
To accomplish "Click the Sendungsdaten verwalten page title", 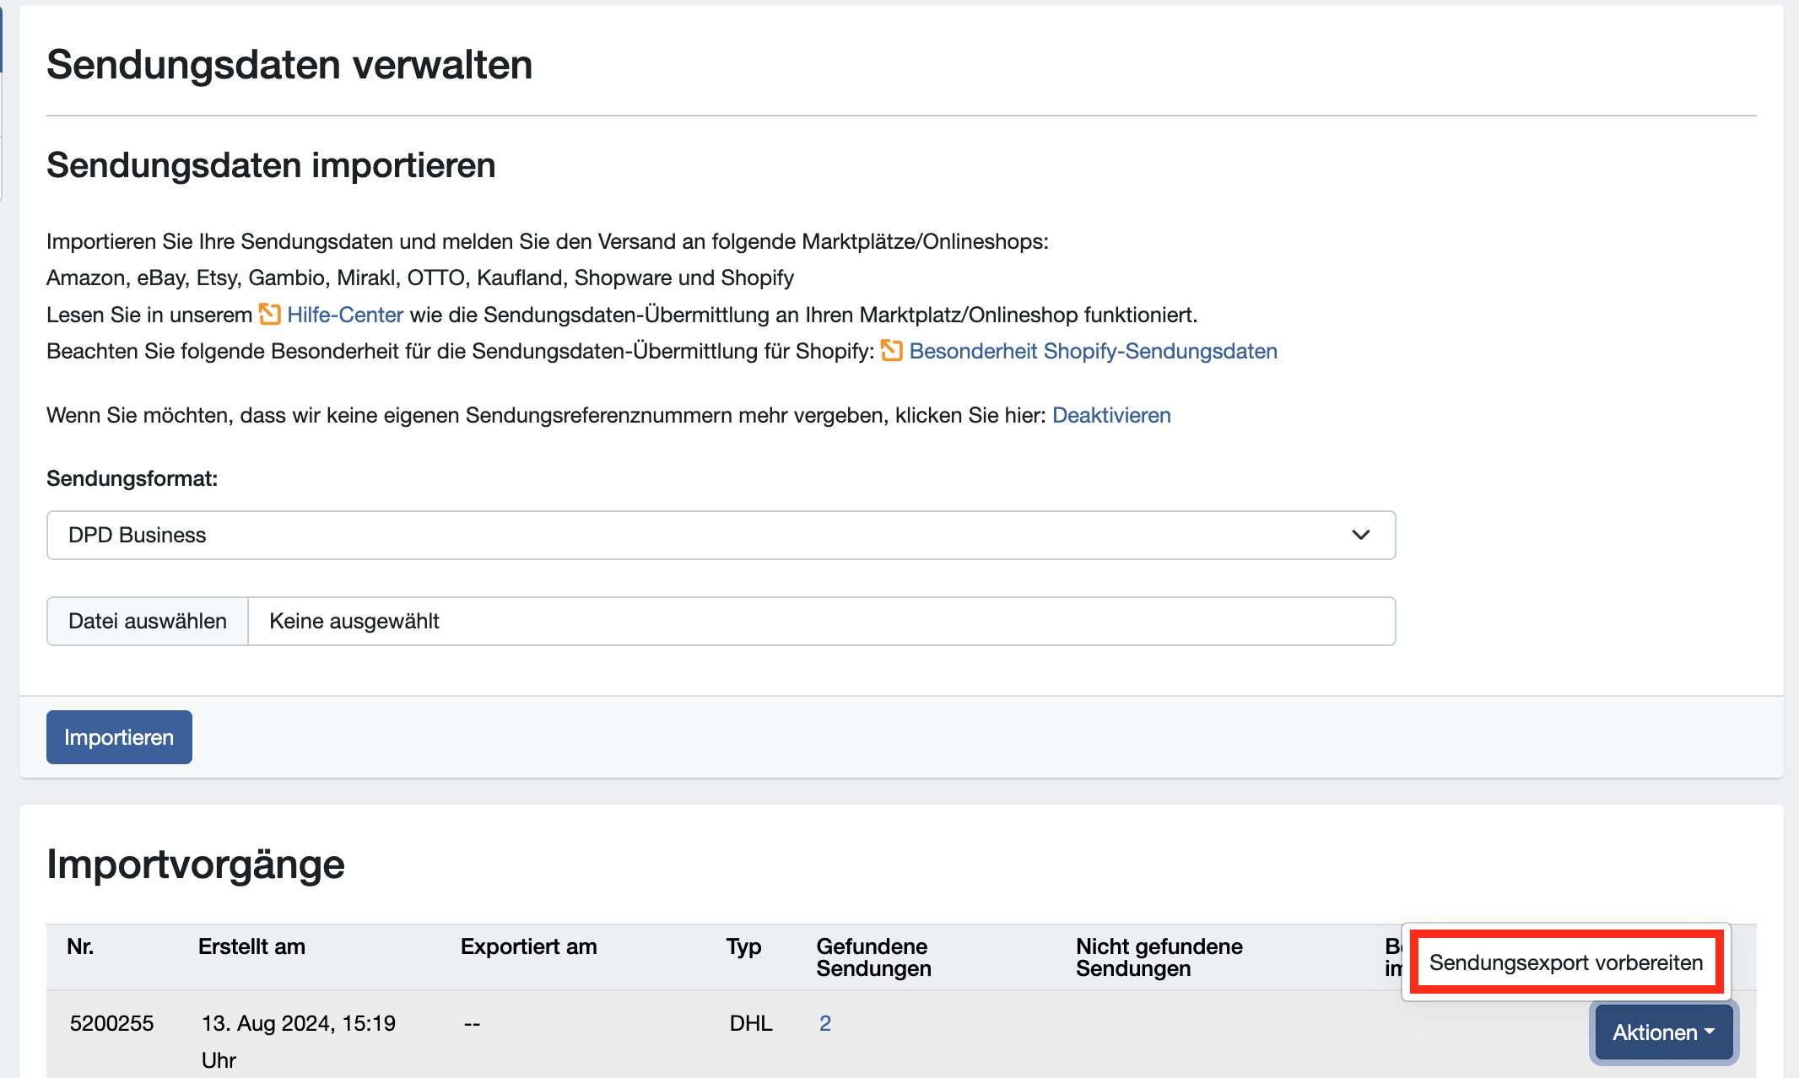I will 289,65.
